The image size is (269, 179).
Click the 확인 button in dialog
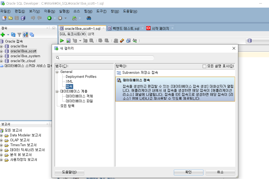(188, 172)
